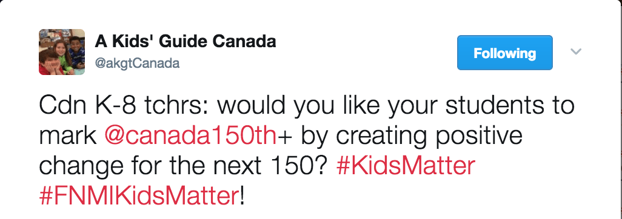
Task: Open the #KidsMatter hashtag
Action: [x=405, y=166]
